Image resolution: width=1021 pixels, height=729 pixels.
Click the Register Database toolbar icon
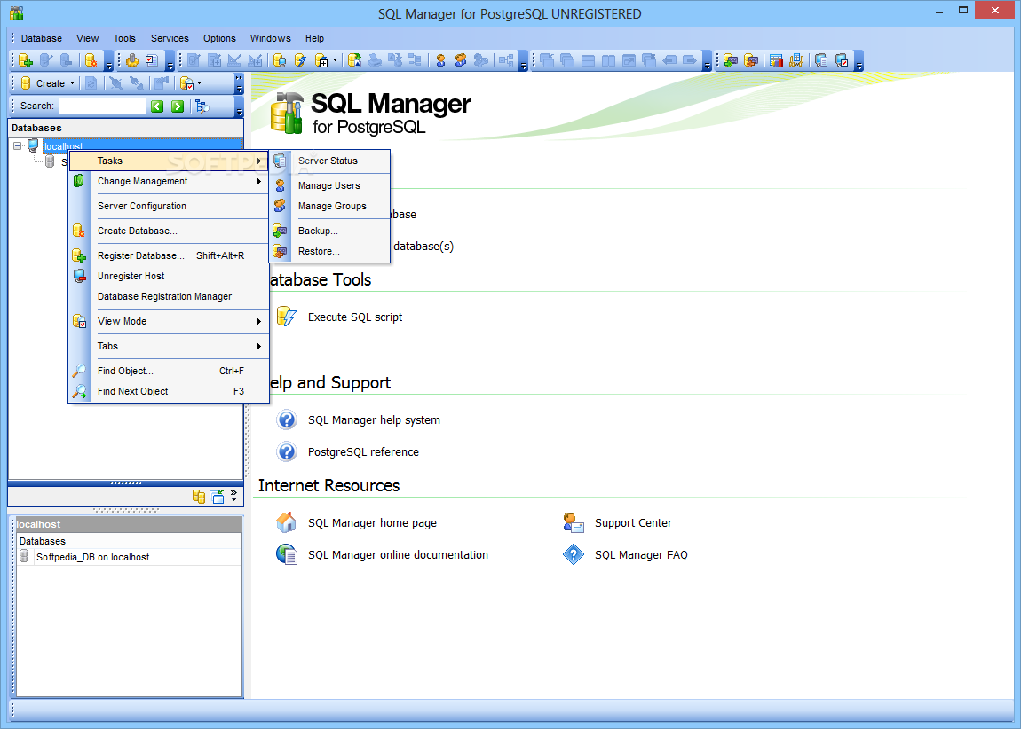[26, 60]
